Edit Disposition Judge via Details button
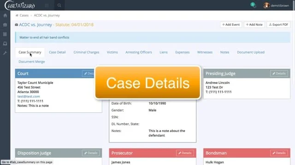The height and width of the screenshot is (165, 295). click(91, 153)
